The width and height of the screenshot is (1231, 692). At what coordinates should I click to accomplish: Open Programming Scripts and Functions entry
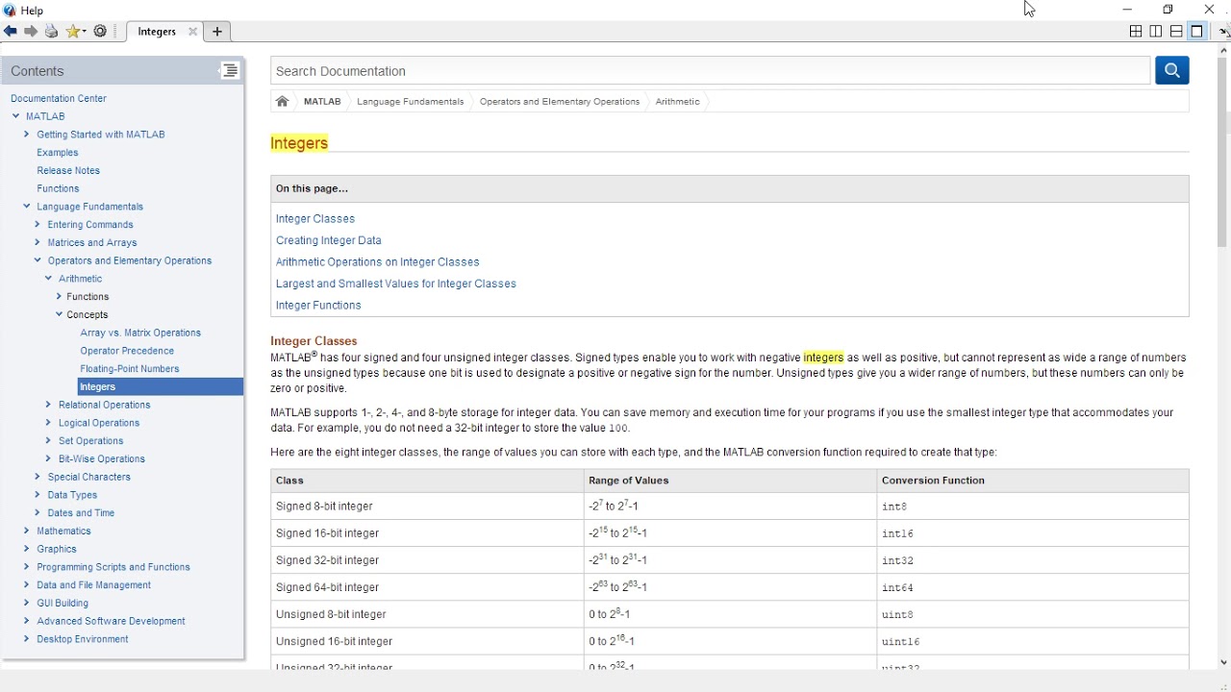pos(113,568)
